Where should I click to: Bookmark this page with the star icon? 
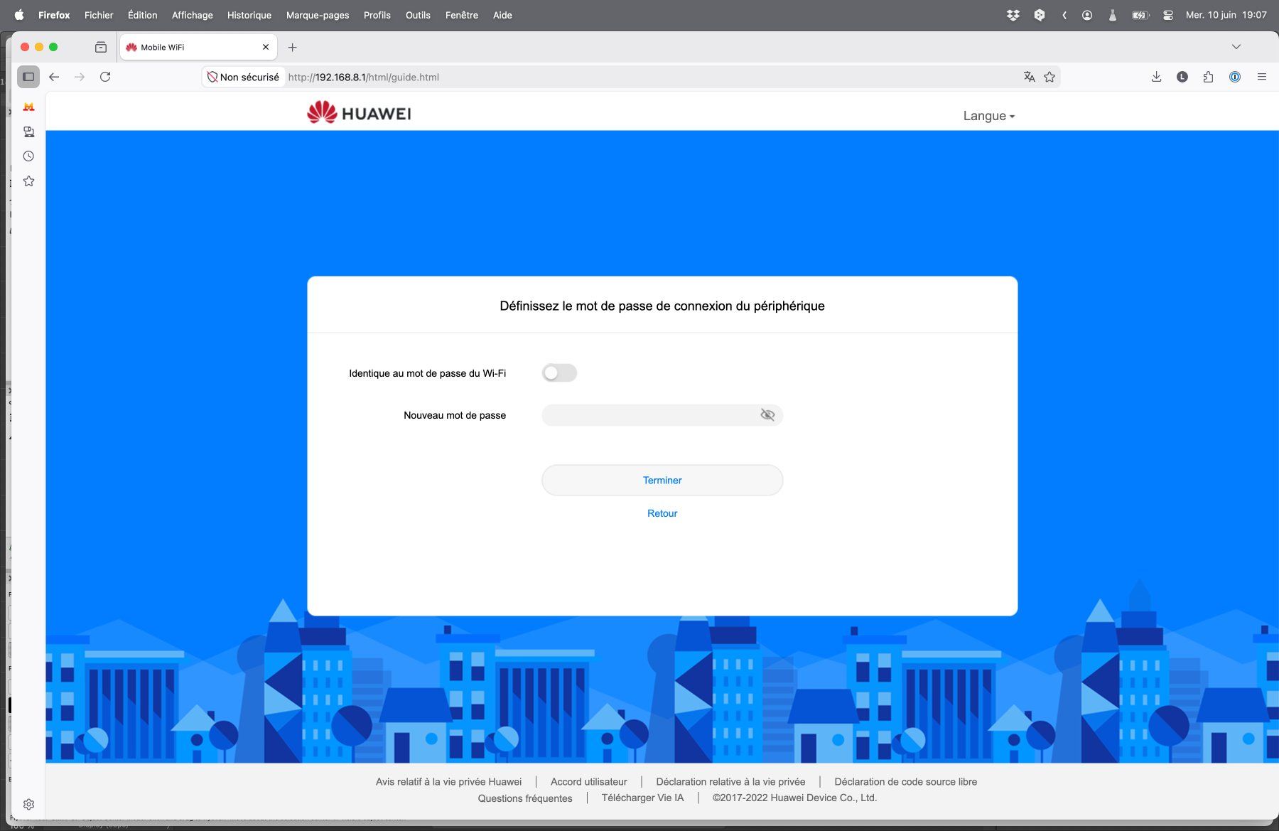(1049, 77)
